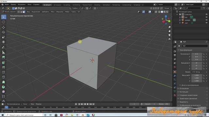Toggle lock on Положение X
Viewport: 209px width, 117px height.
tap(203, 54)
